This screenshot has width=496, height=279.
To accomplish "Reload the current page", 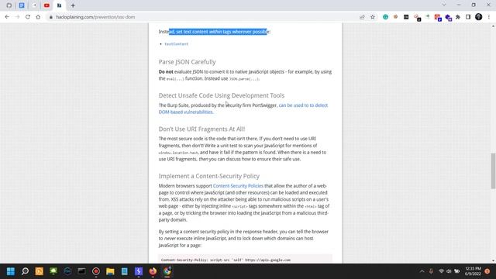I will click(28, 17).
